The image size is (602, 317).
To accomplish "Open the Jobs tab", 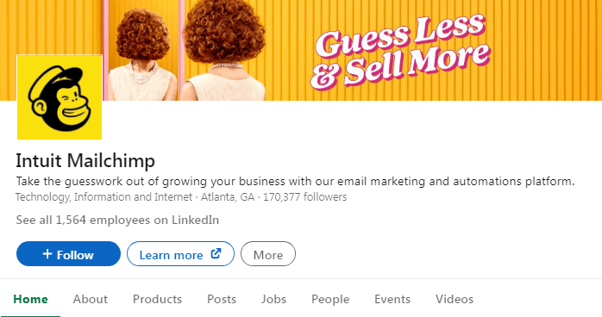I will (273, 299).
